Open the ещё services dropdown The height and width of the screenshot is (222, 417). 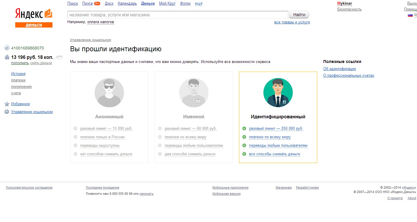point(199,4)
